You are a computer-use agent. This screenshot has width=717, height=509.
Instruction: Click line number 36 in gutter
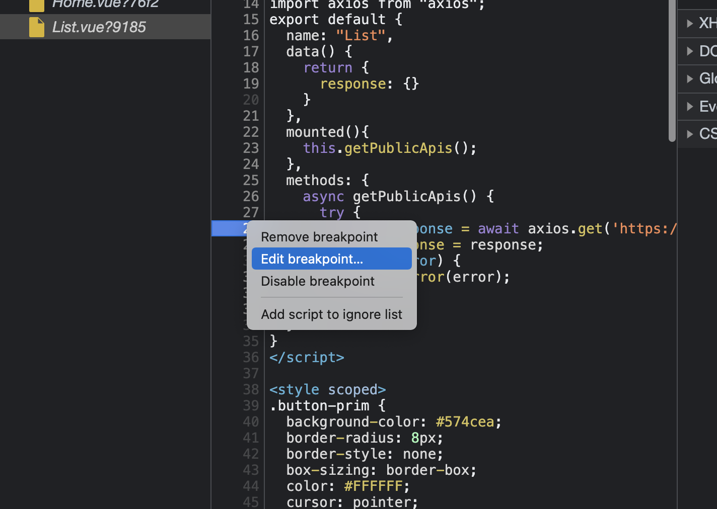251,357
